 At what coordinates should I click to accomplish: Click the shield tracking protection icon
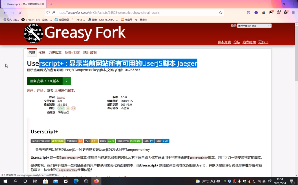[48, 13]
